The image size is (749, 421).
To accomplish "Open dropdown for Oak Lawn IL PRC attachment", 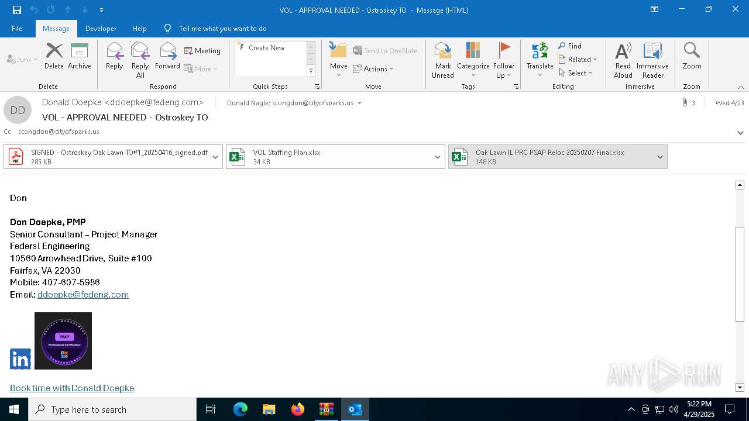I will coord(660,157).
